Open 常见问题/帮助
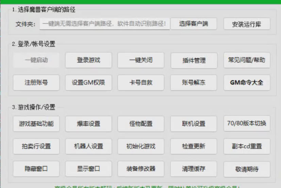 [x=247, y=60]
